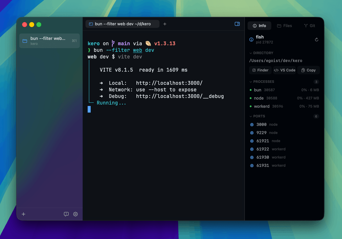Screen dimensions: 342x239
Task: Refresh the fish process info
Action: (x=316, y=40)
